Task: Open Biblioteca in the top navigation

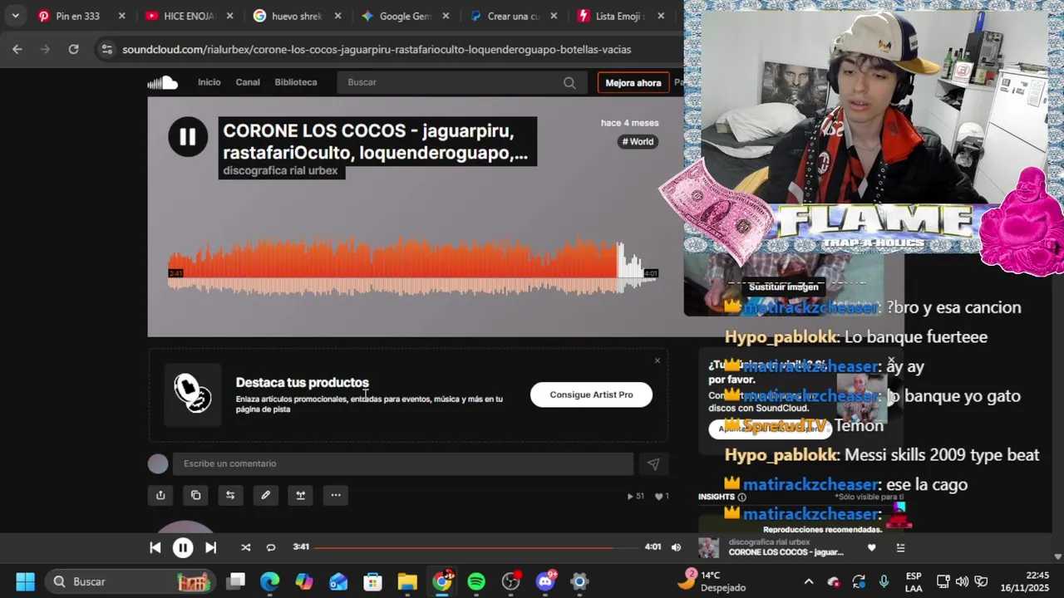Action: point(296,82)
